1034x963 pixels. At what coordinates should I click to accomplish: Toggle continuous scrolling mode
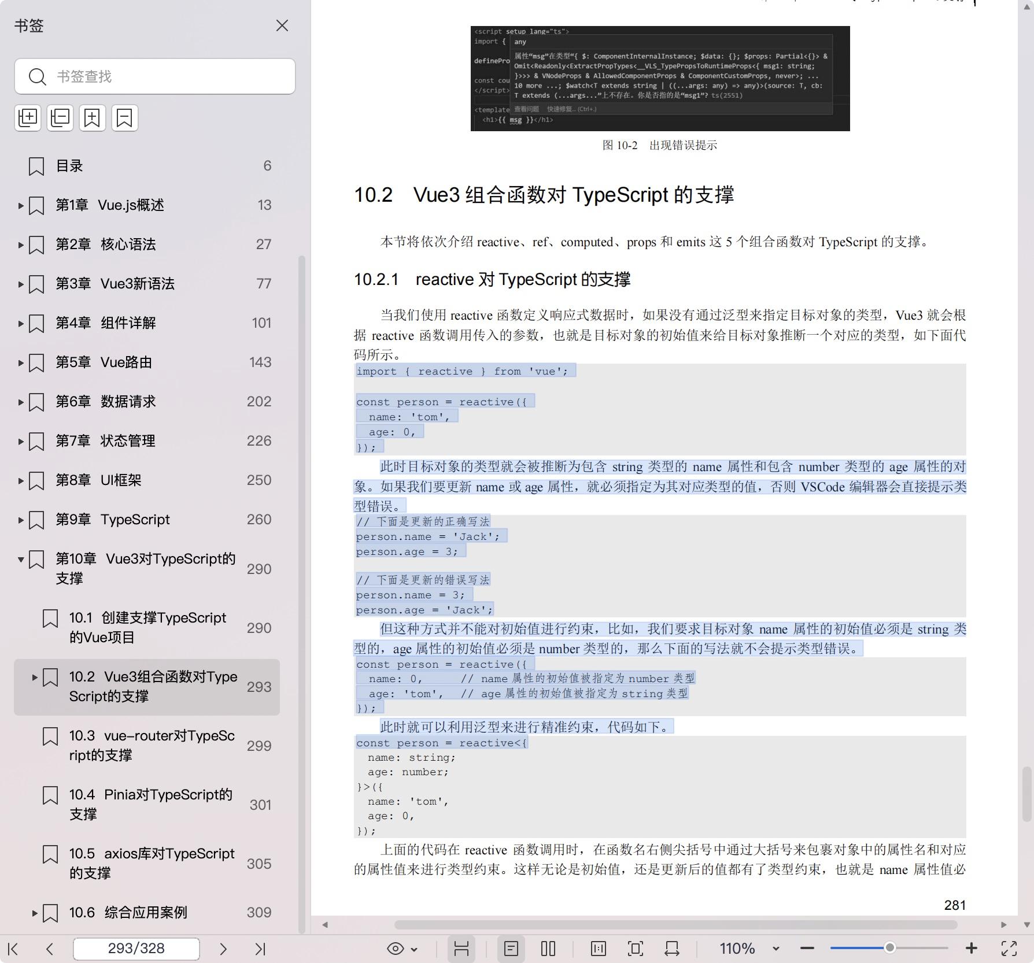coord(461,949)
